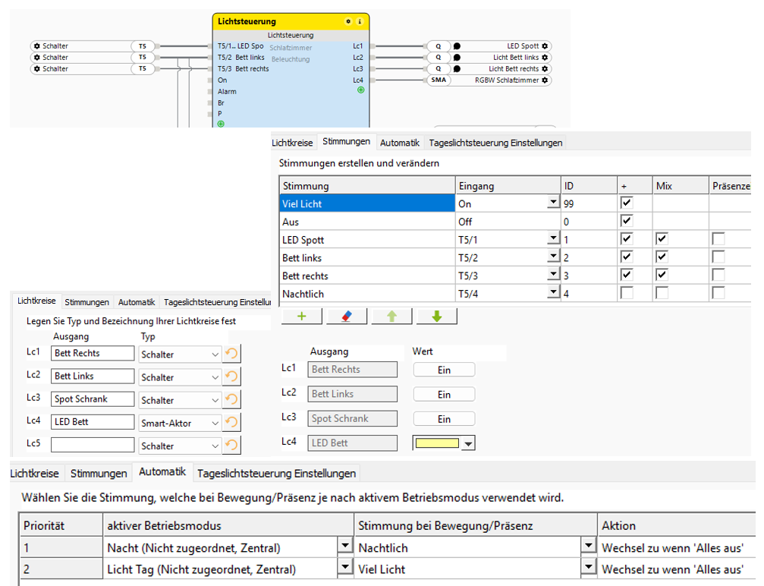The image size is (764, 586).
Task: Move mood down with green arrow
Action: pyautogui.click(x=435, y=317)
